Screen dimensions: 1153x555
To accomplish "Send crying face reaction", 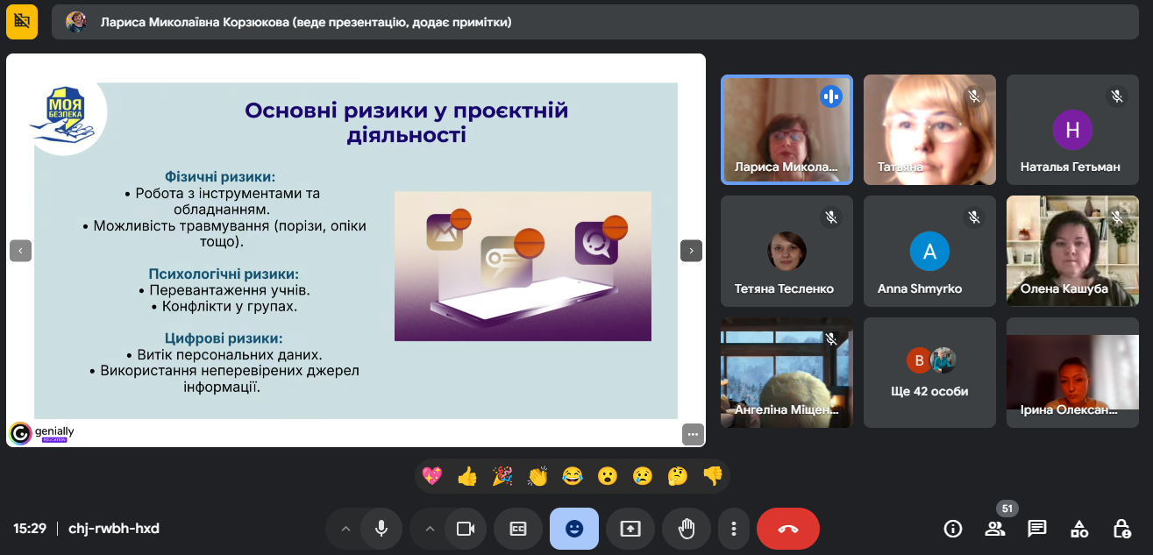I will (x=643, y=476).
